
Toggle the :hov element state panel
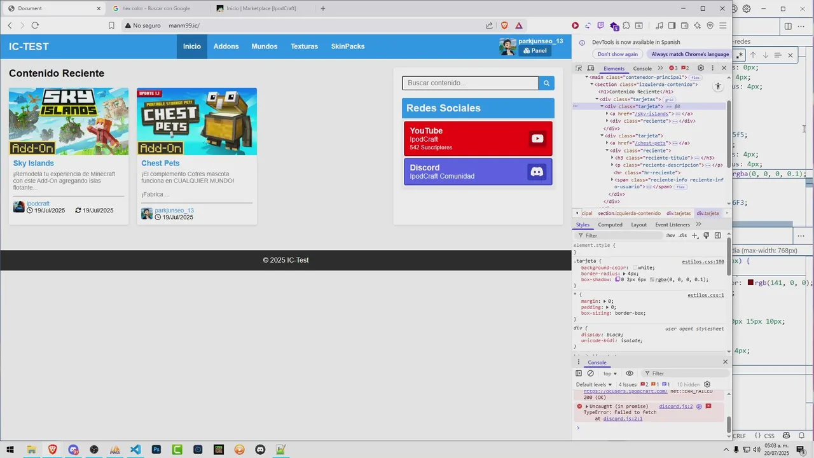click(670, 235)
